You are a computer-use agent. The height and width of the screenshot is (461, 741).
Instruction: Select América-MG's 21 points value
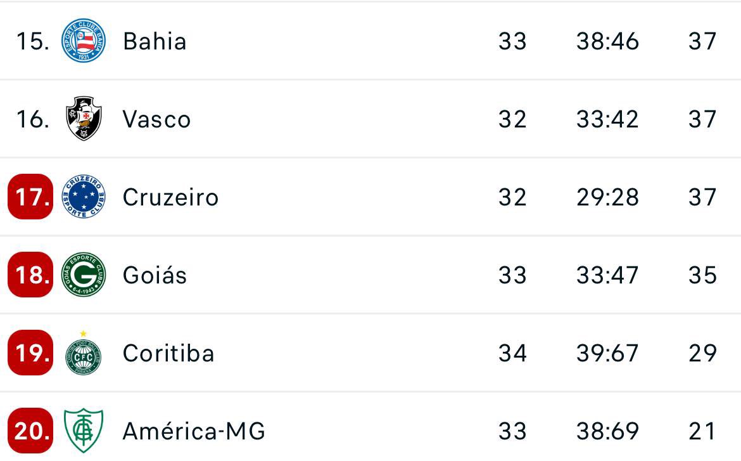click(x=702, y=431)
